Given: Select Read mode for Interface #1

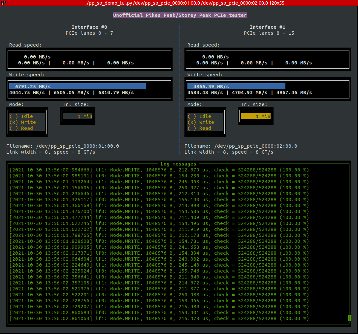Looking at the screenshot, I should point(205,128).
